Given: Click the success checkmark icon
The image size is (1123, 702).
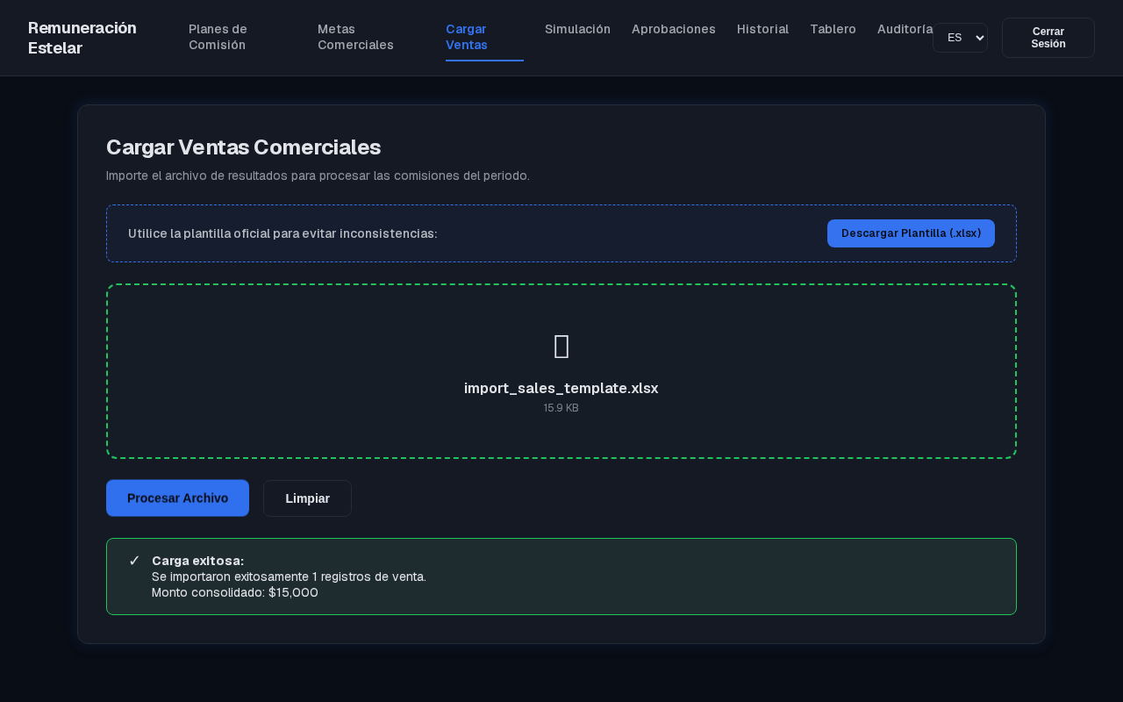Looking at the screenshot, I should (x=134, y=561).
